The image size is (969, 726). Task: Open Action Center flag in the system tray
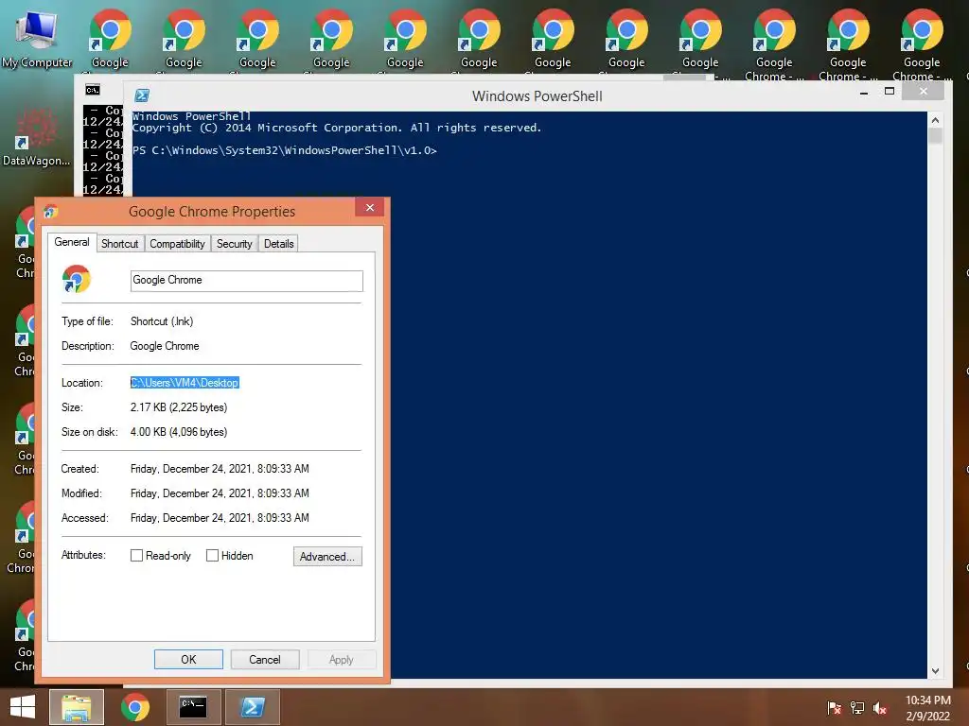click(835, 708)
